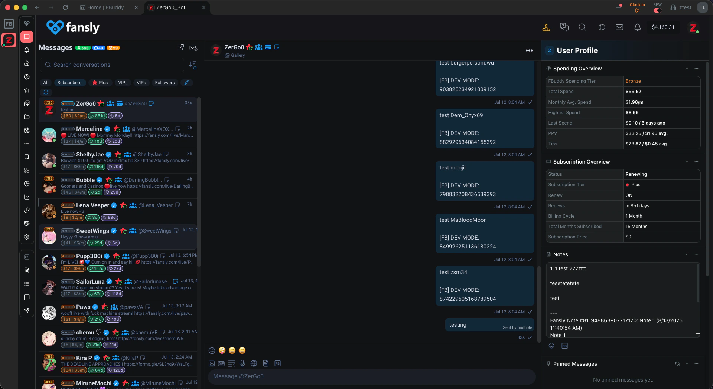713x389 pixels.
Task: Open the bookmark icon in sidebar
Action: (x=27, y=157)
